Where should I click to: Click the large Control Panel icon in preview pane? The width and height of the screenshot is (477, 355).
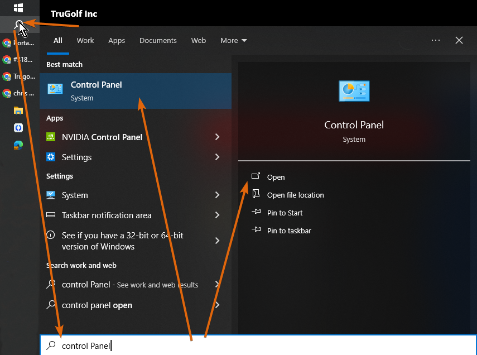[354, 91]
